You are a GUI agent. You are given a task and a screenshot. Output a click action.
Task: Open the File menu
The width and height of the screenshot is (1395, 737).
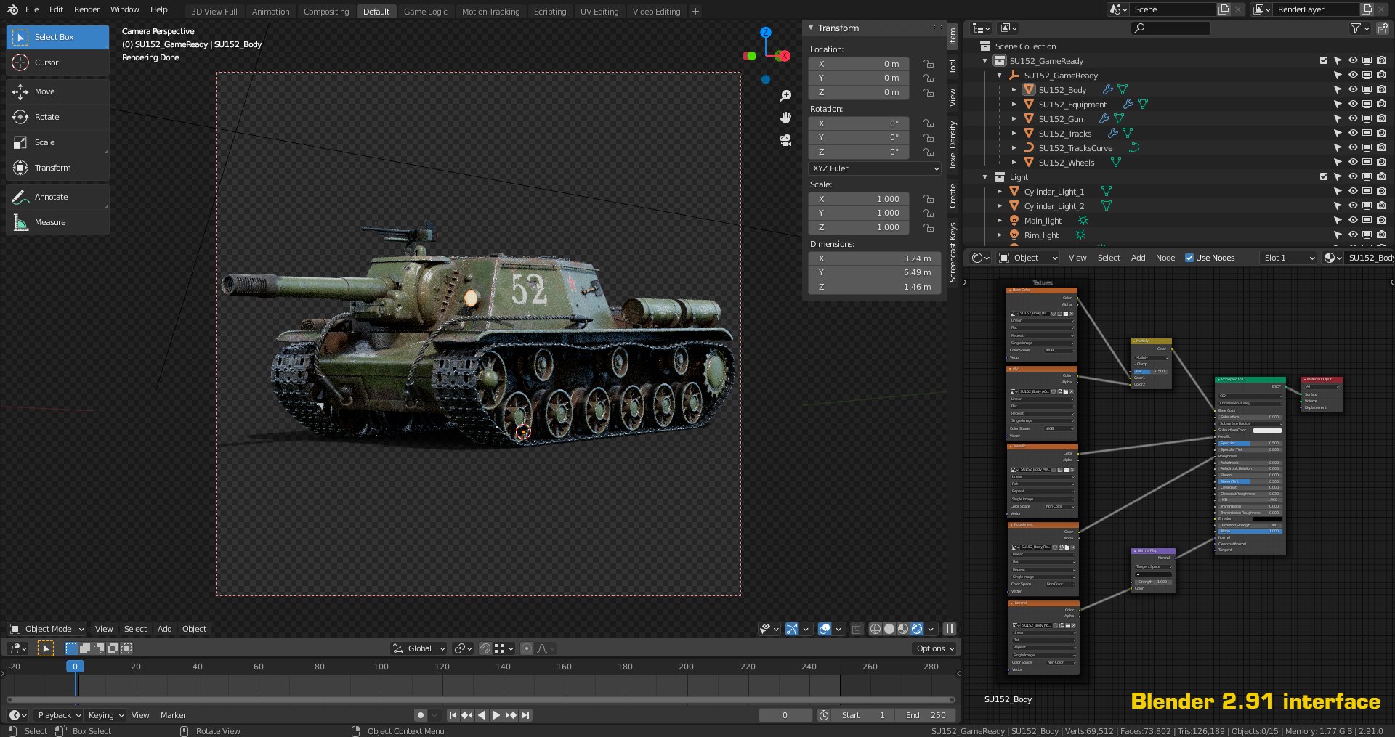coord(32,9)
